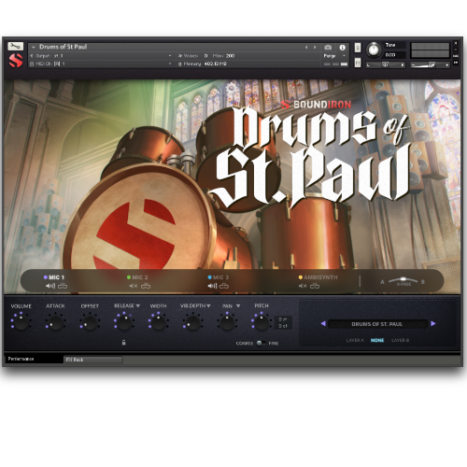Open the DRUMS OF ST. PAUL preset selector

(377, 324)
